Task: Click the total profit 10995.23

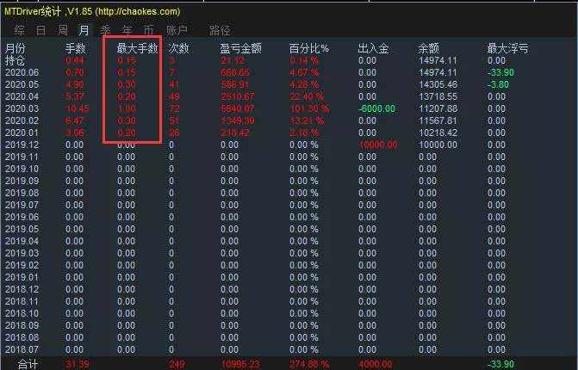Action: [x=240, y=365]
